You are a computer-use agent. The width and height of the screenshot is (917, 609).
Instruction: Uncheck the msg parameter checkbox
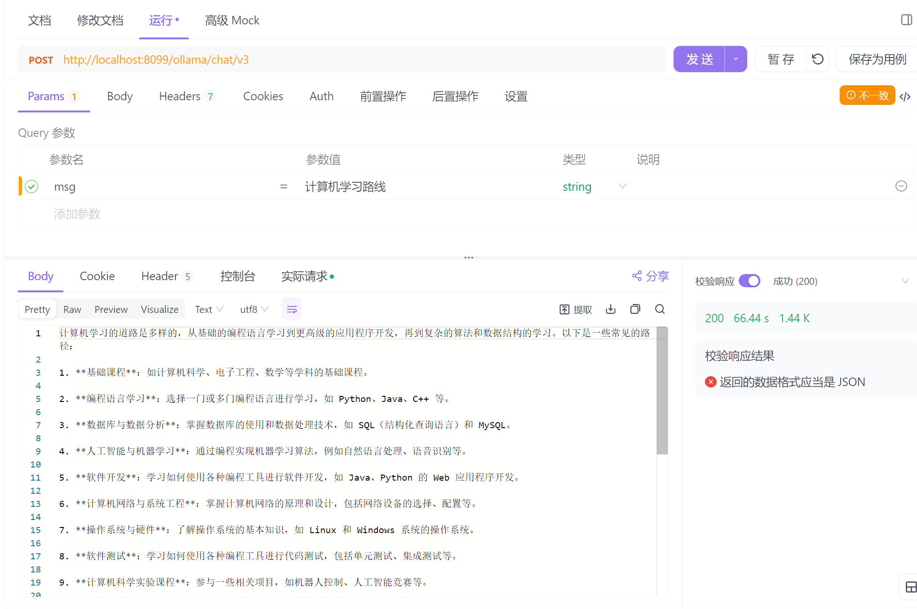click(x=31, y=186)
